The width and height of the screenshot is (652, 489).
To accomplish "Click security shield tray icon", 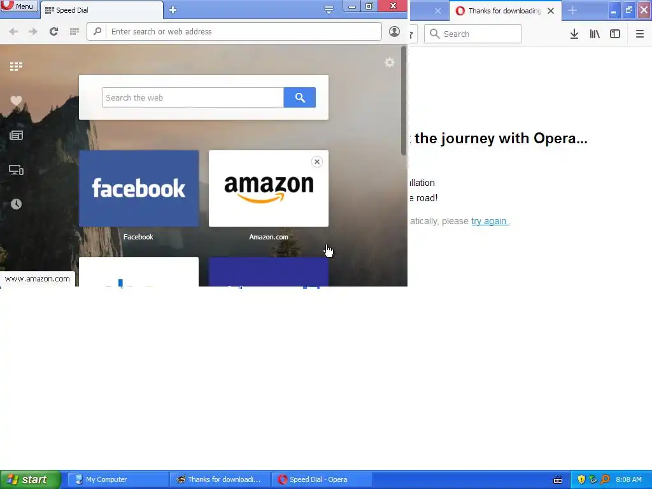I will point(581,479).
